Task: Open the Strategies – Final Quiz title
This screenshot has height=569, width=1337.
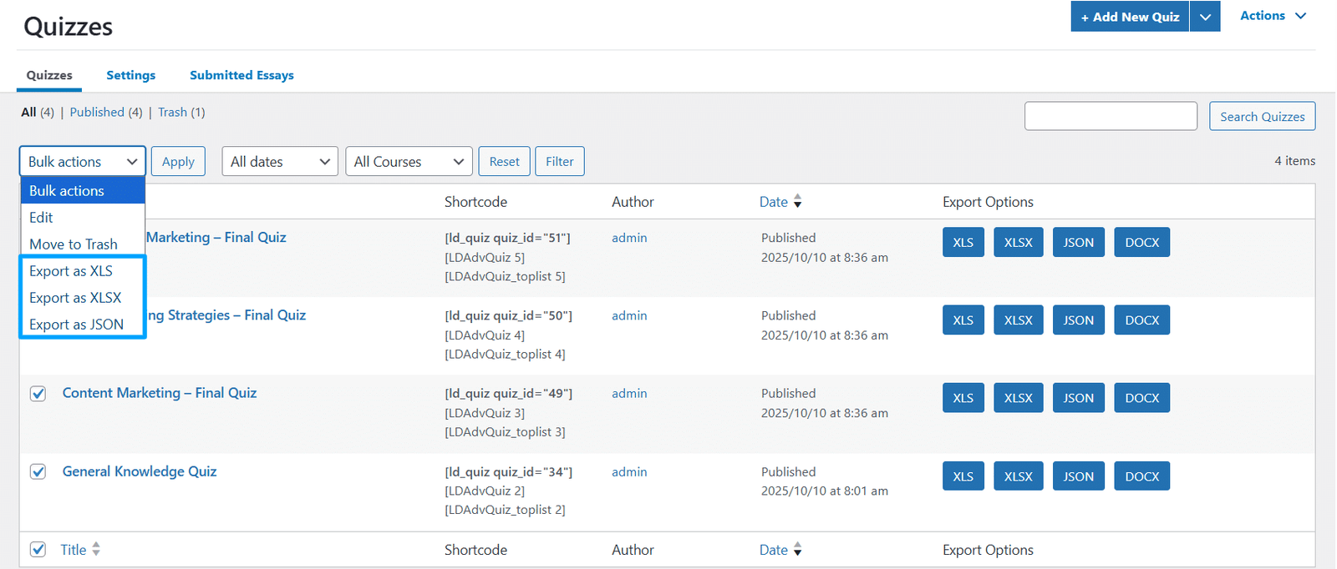Action: (226, 315)
